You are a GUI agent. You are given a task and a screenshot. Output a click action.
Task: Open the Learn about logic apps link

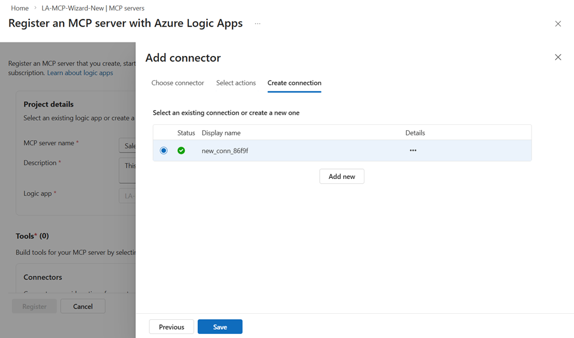pyautogui.click(x=80, y=73)
